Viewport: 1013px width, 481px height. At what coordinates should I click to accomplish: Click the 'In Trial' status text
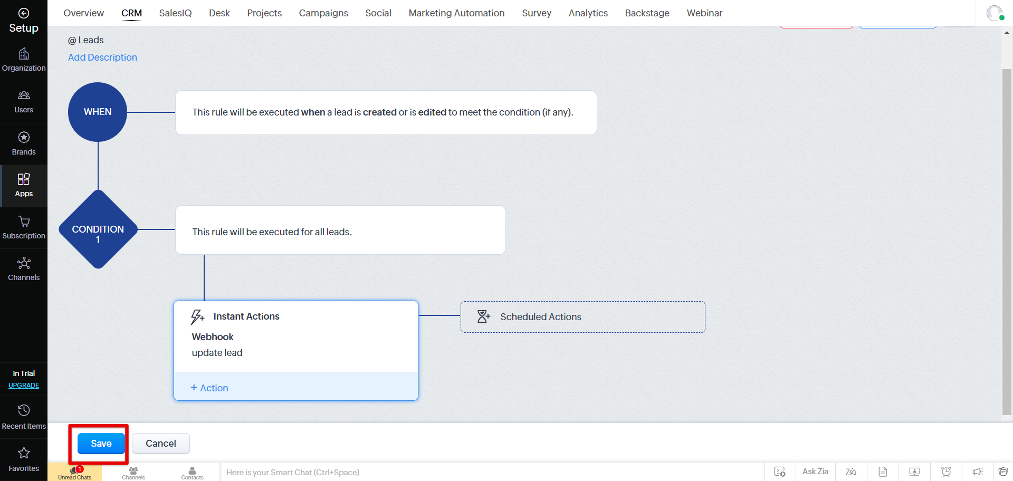point(24,373)
